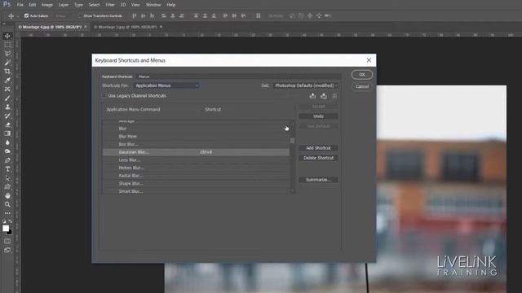Select the Radial Blur... row
522x293 pixels.
[196, 176]
